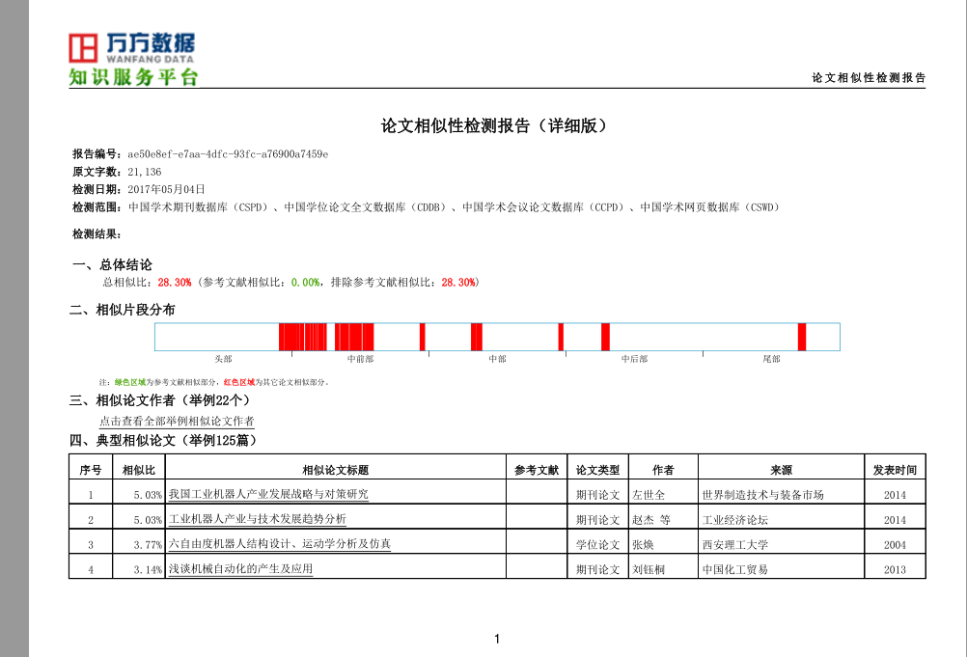The width and height of the screenshot is (967, 657).
Task: Click the '尾部' distribution label
Action: pyautogui.click(x=771, y=359)
